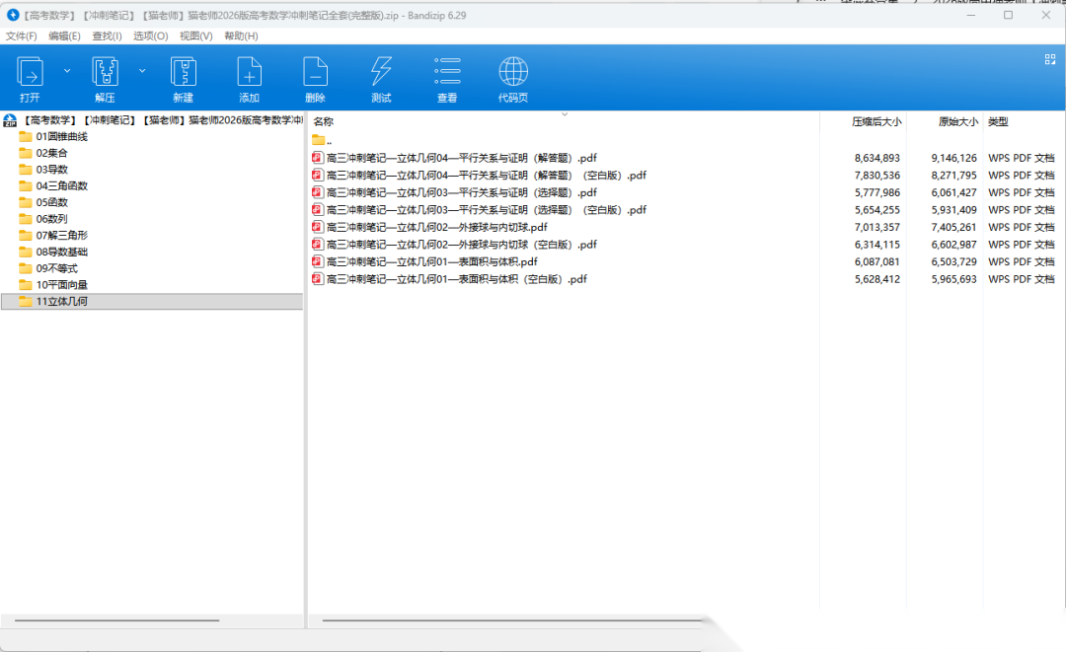Click the 打开 (Open) archive toolbar icon
Viewport: 1066px width, 652px height.
pyautogui.click(x=31, y=73)
